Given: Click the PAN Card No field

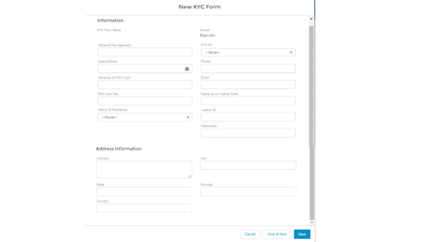Looking at the screenshot, I should [145, 101].
